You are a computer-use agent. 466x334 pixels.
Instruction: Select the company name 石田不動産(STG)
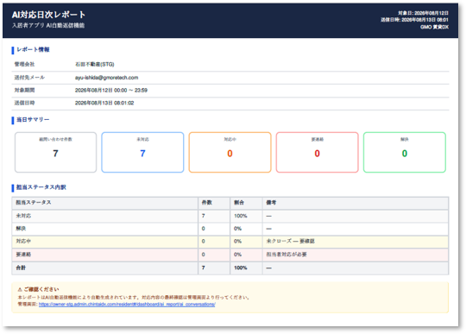tap(95, 64)
